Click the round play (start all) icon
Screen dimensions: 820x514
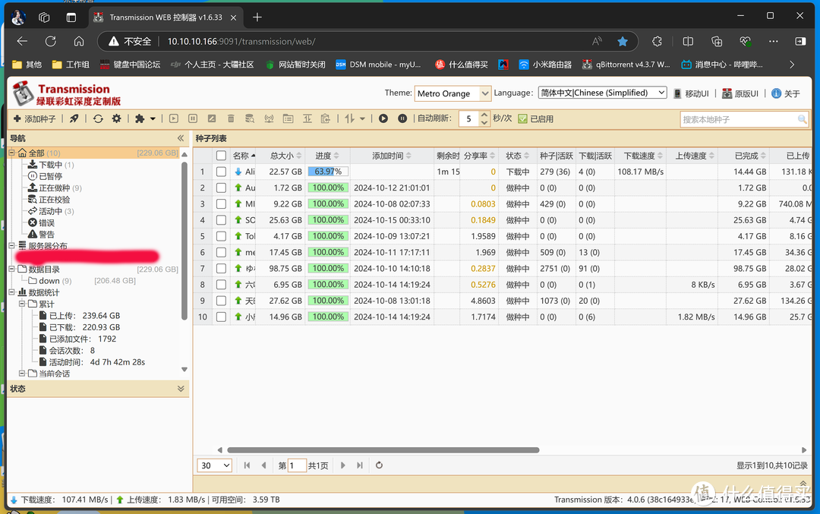point(383,118)
